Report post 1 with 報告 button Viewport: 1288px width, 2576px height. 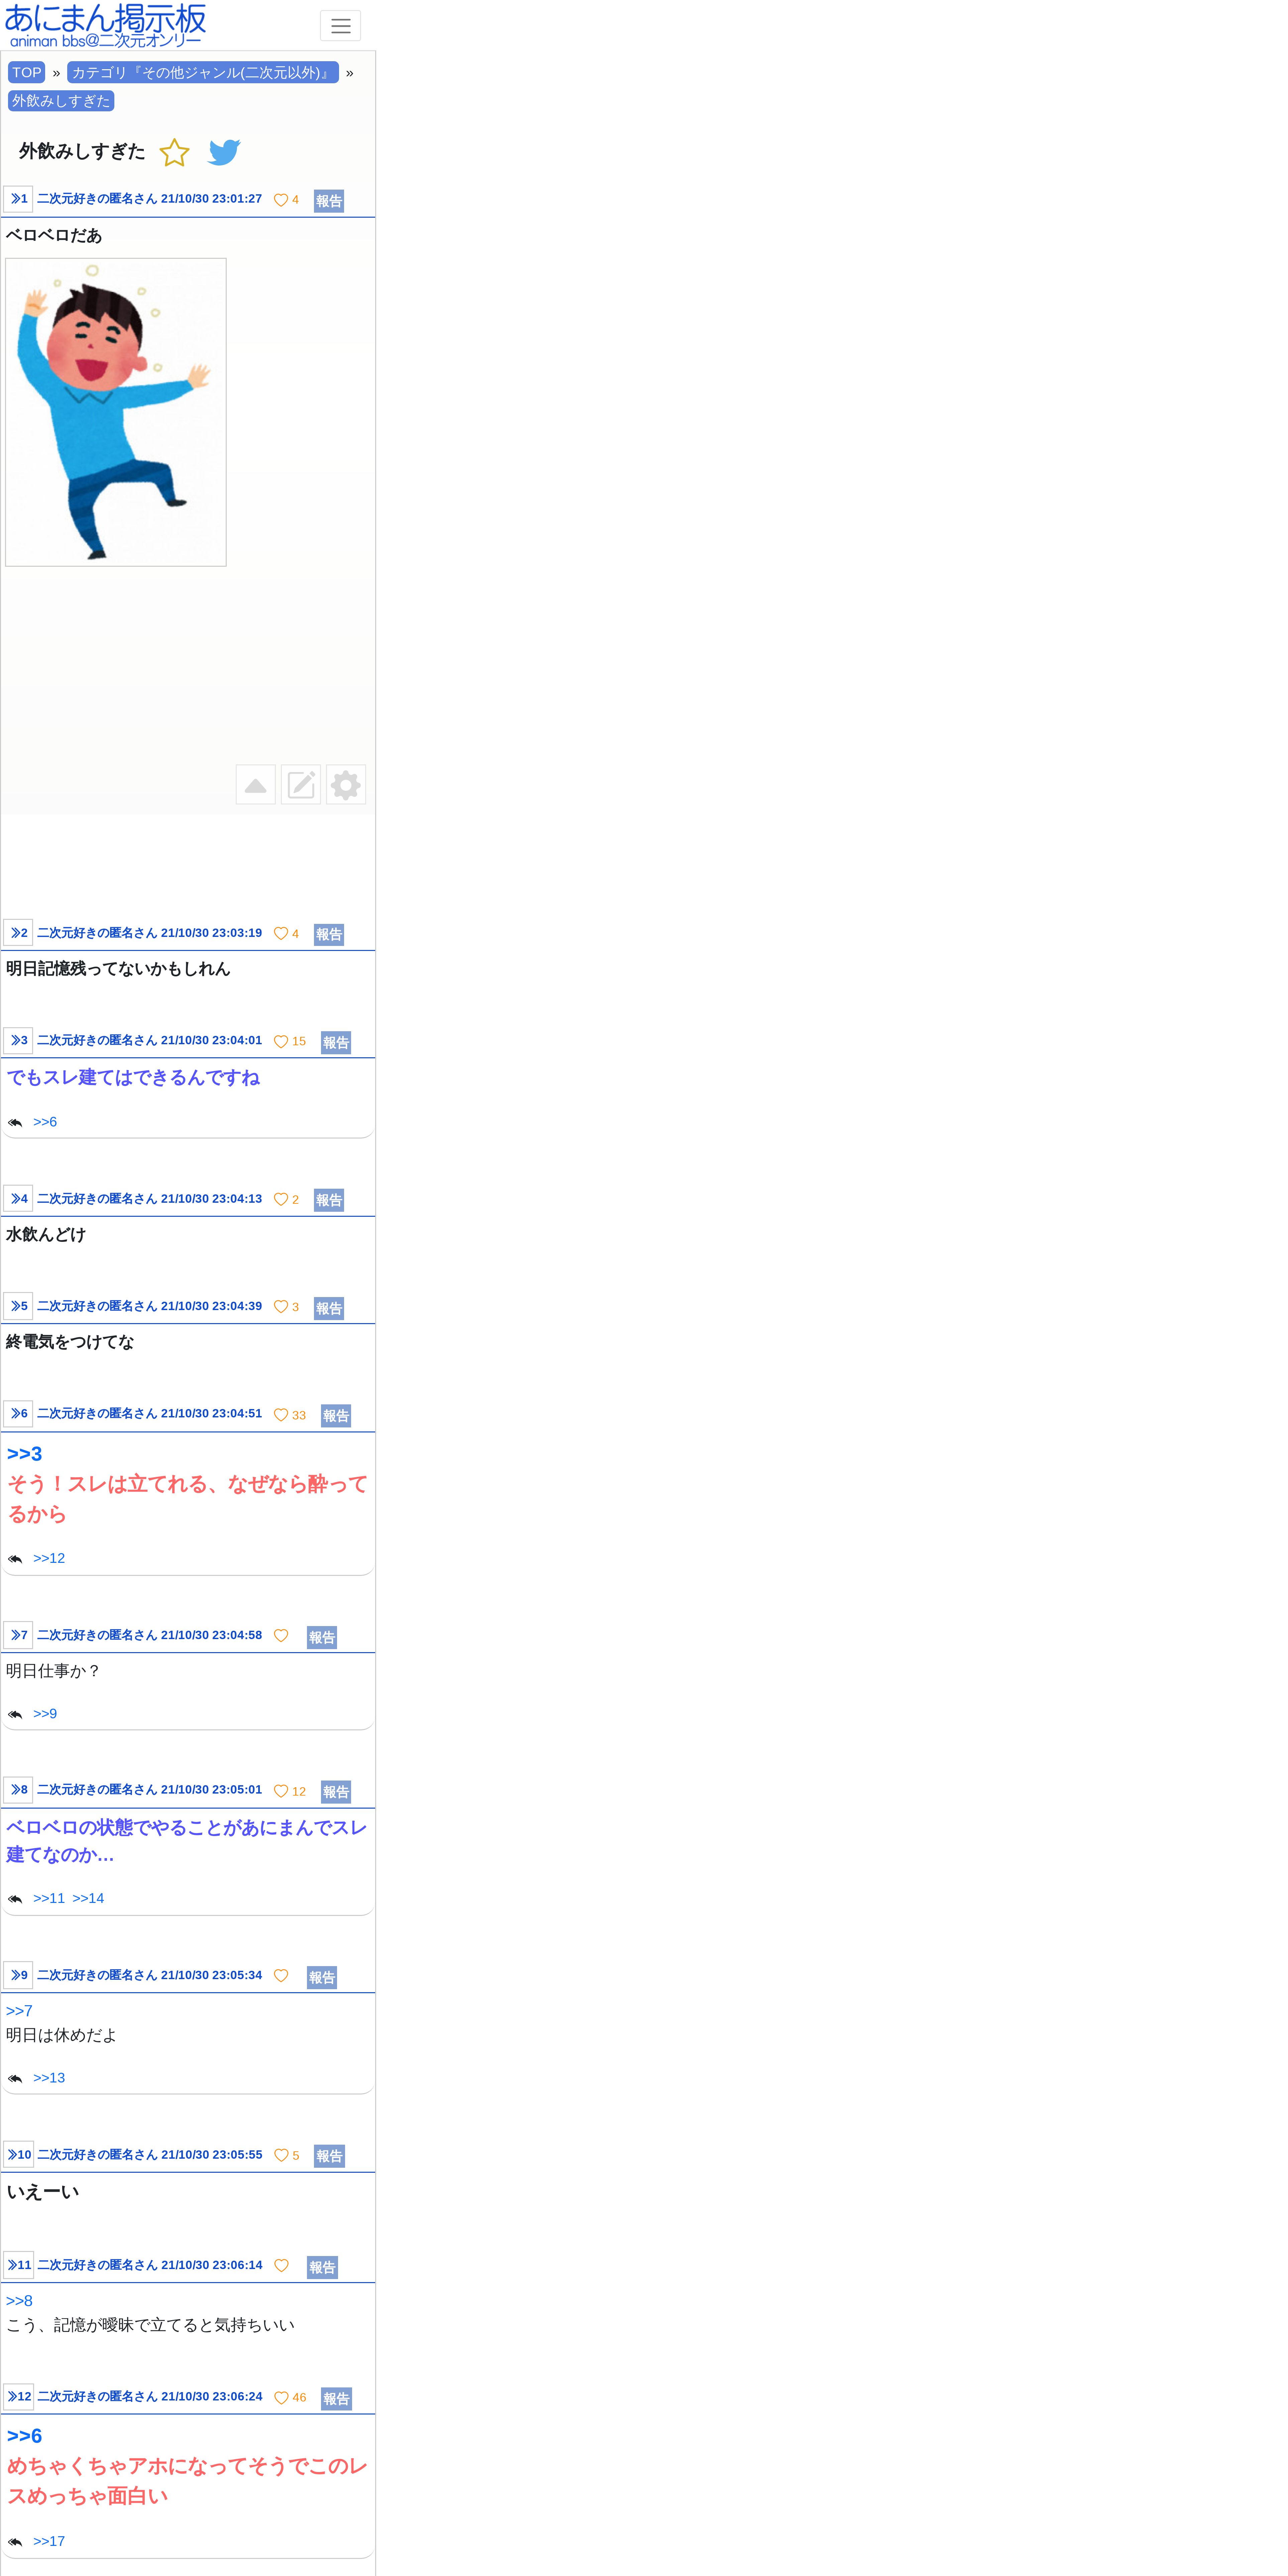[329, 201]
